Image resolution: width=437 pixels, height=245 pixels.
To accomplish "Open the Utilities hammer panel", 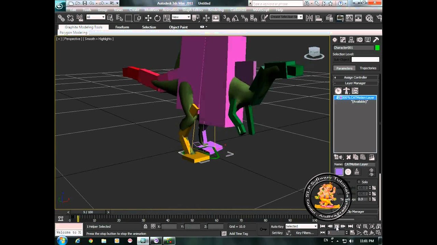I will point(376,40).
